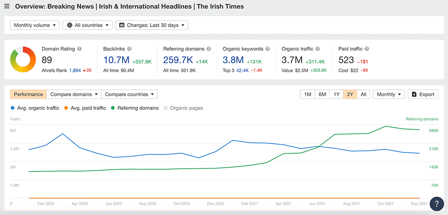Click the Organic traffic help icon
This screenshot has height=215, width=448.
click(x=318, y=49)
